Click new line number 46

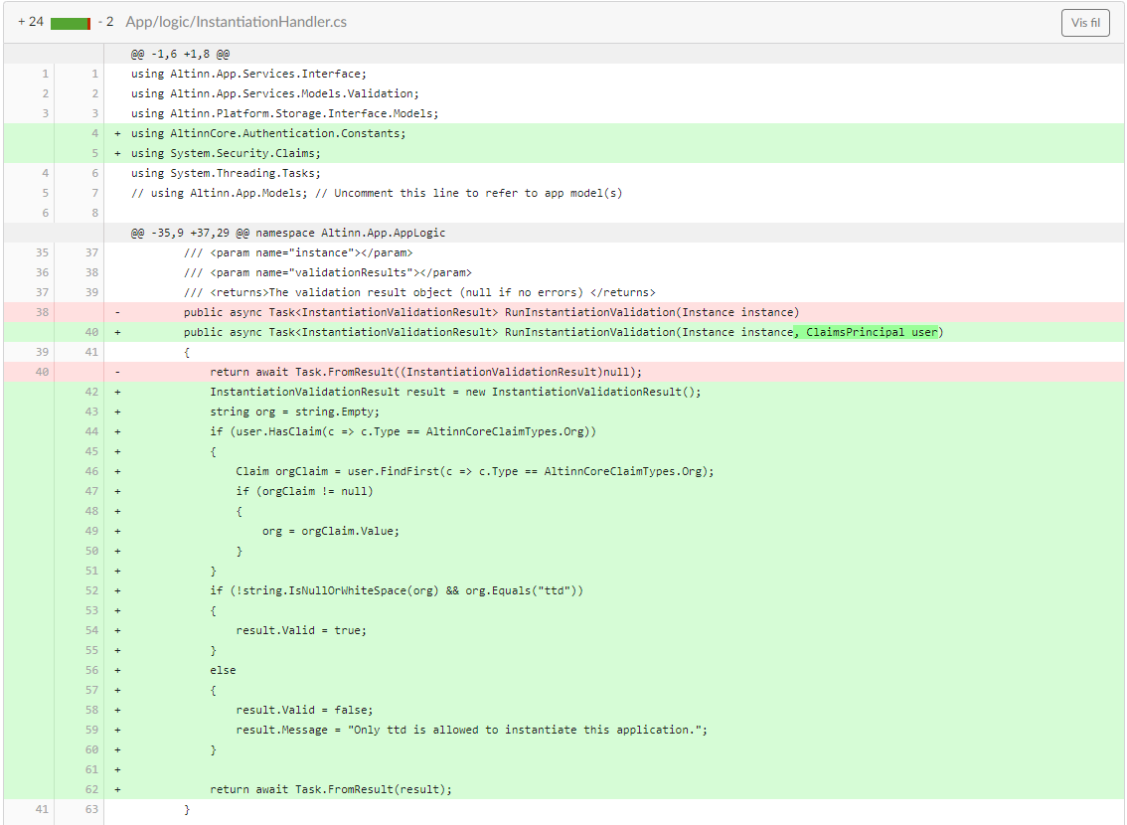pos(92,471)
